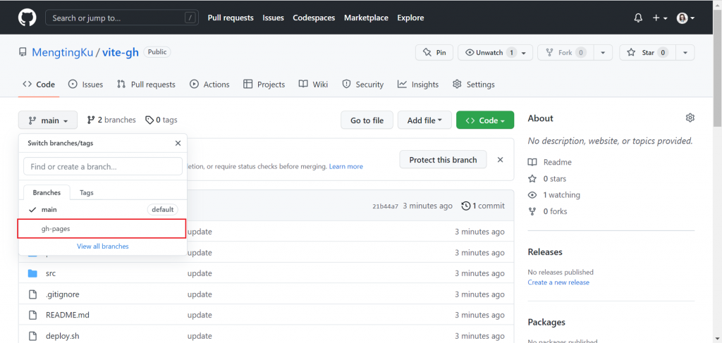This screenshot has width=722, height=343.
Task: Open the src folder
Action: 51,273
